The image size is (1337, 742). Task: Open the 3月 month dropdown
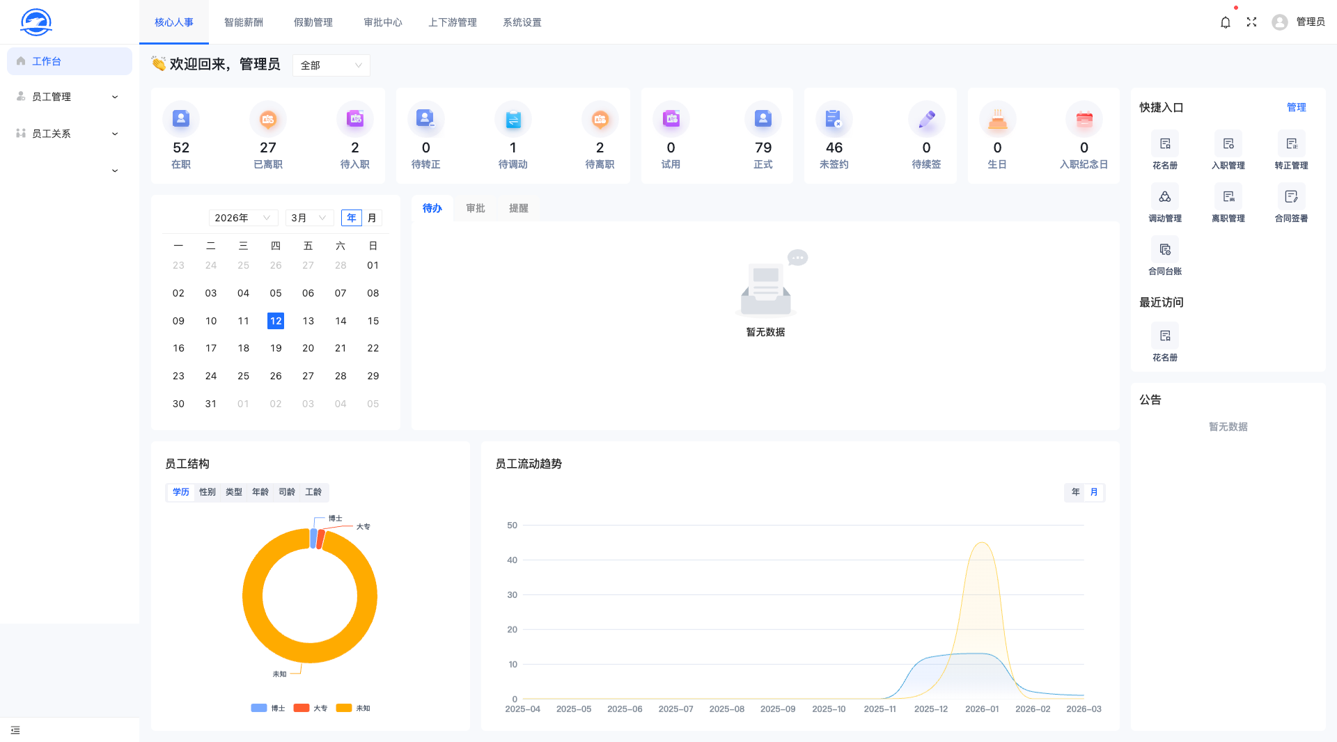(309, 218)
